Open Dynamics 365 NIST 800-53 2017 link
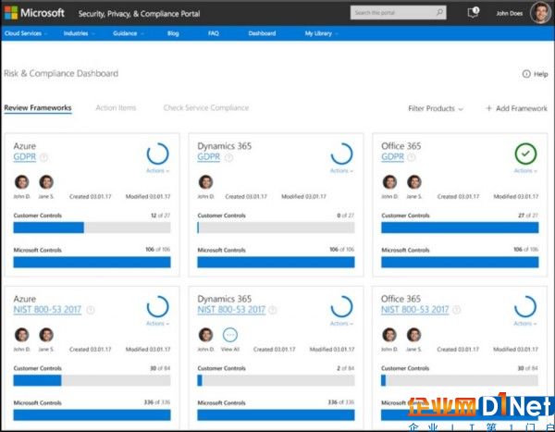 coord(231,310)
